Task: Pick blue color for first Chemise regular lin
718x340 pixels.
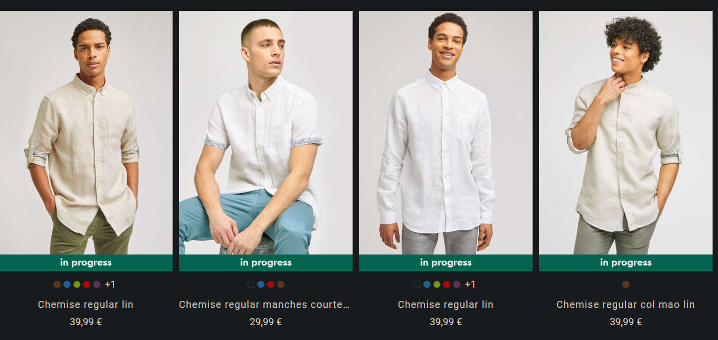Action: [x=67, y=284]
